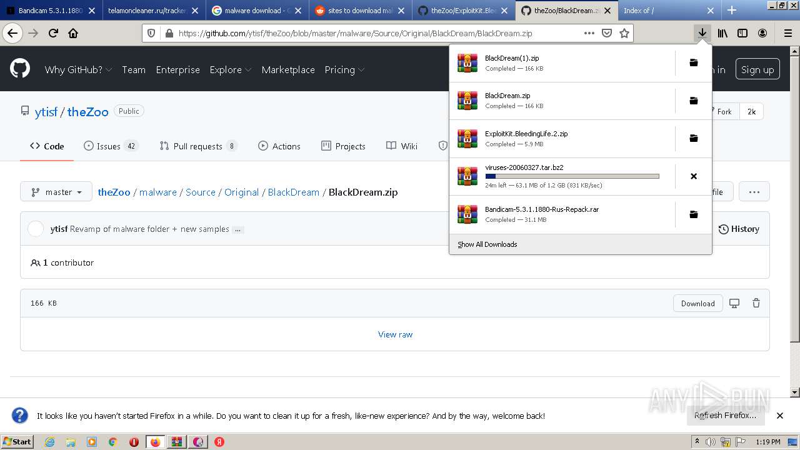Bookmark this page with the star
Screen dimensions: 800x450
pyautogui.click(x=624, y=33)
